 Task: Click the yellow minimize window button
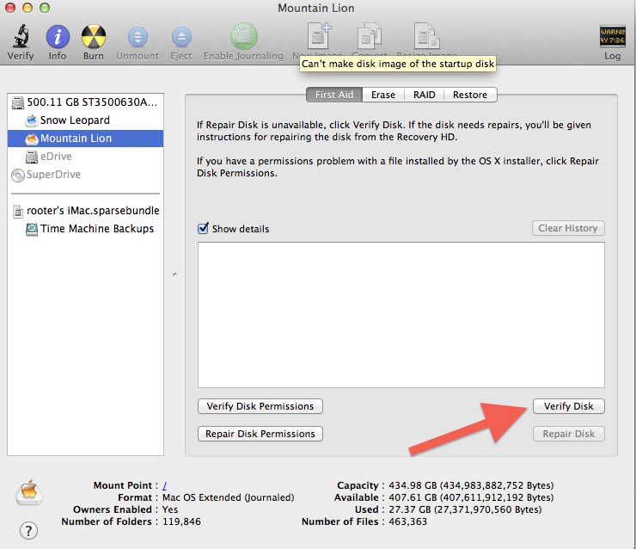point(28,7)
